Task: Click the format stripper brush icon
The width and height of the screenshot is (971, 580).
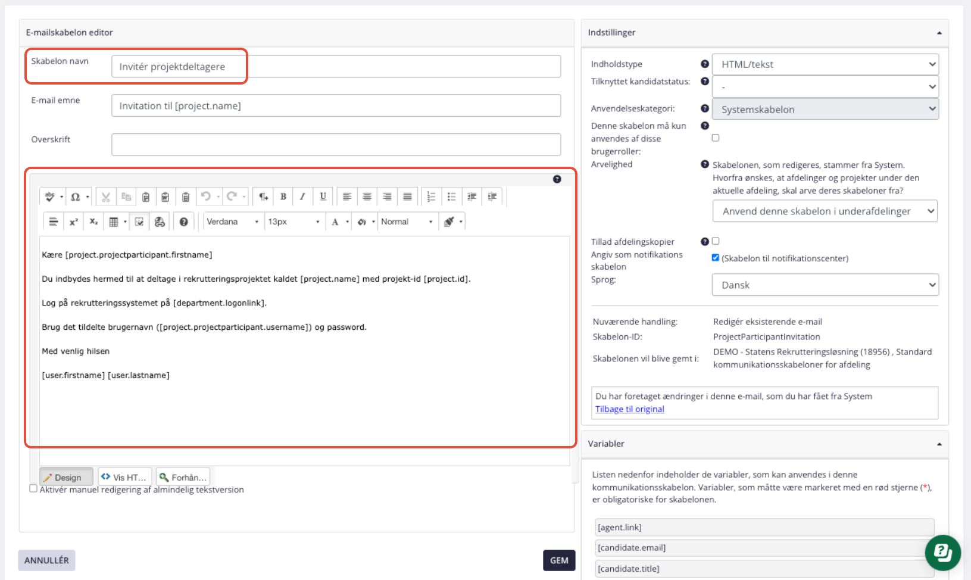Action: (449, 222)
